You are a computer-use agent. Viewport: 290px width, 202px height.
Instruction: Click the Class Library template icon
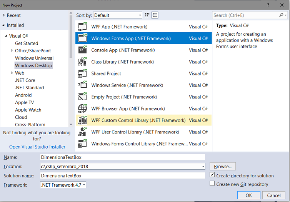[82, 62]
